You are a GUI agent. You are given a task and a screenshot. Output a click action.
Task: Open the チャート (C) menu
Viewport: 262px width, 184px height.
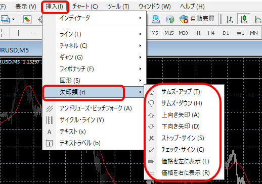tap(85, 7)
